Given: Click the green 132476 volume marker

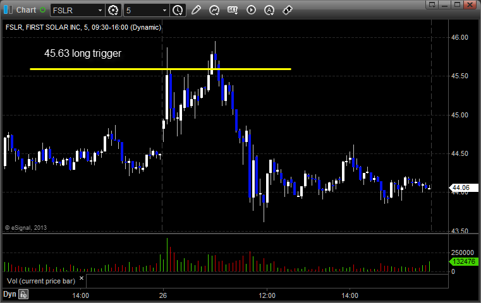Looking at the screenshot, I should tap(463, 261).
